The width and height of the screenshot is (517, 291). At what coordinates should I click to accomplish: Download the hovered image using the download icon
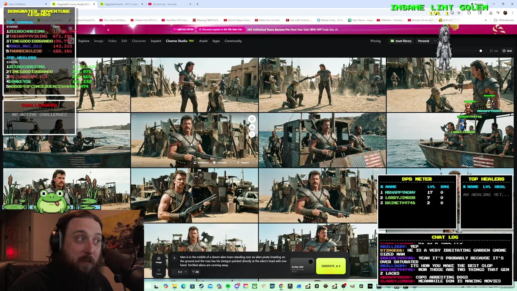pos(252,127)
